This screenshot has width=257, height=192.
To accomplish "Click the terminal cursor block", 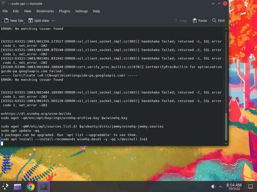I will 2,143.
